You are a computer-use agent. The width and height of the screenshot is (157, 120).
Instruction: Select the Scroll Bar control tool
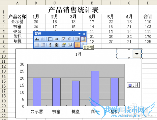(x=50, y=45)
